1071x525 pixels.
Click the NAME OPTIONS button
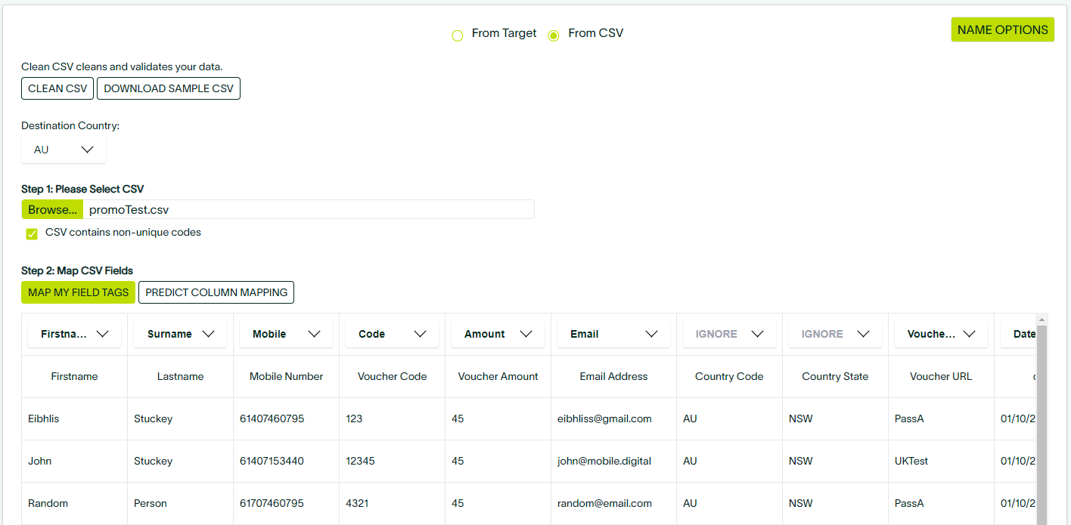click(x=1002, y=29)
